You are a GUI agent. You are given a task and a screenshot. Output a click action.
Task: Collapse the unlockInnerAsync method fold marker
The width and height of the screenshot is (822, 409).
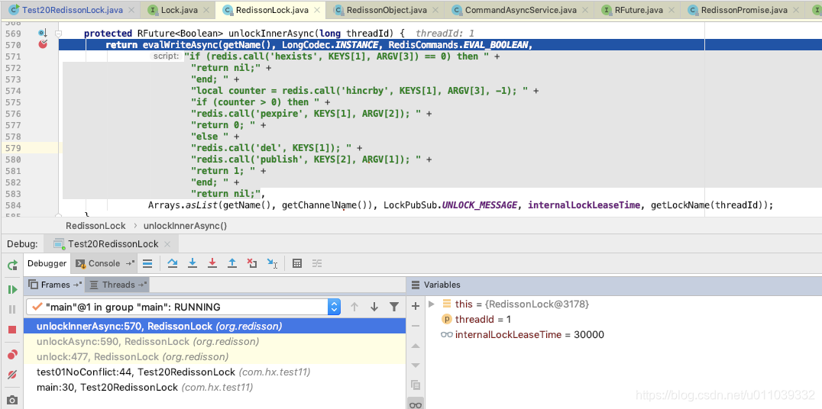[58, 34]
